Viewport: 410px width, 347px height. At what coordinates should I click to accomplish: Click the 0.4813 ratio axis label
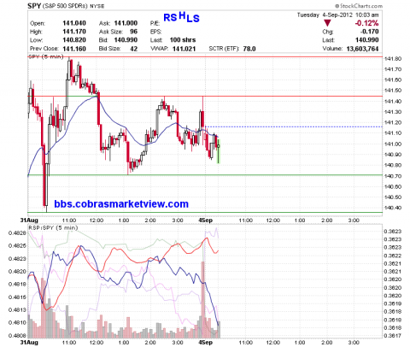tap(17, 310)
